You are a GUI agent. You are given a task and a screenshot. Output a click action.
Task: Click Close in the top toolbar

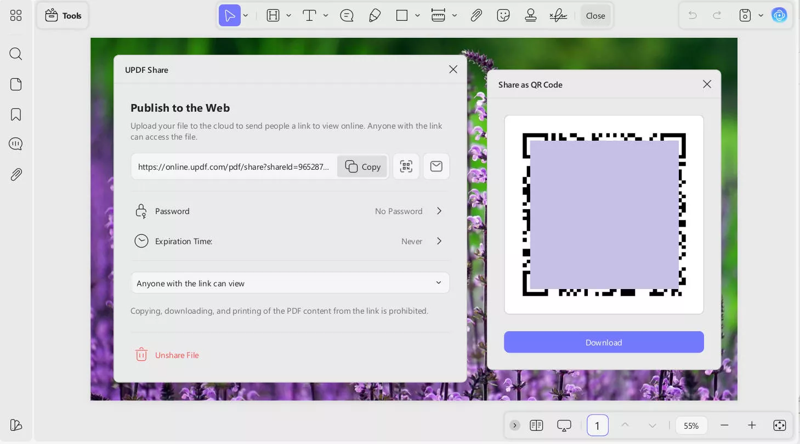(595, 15)
